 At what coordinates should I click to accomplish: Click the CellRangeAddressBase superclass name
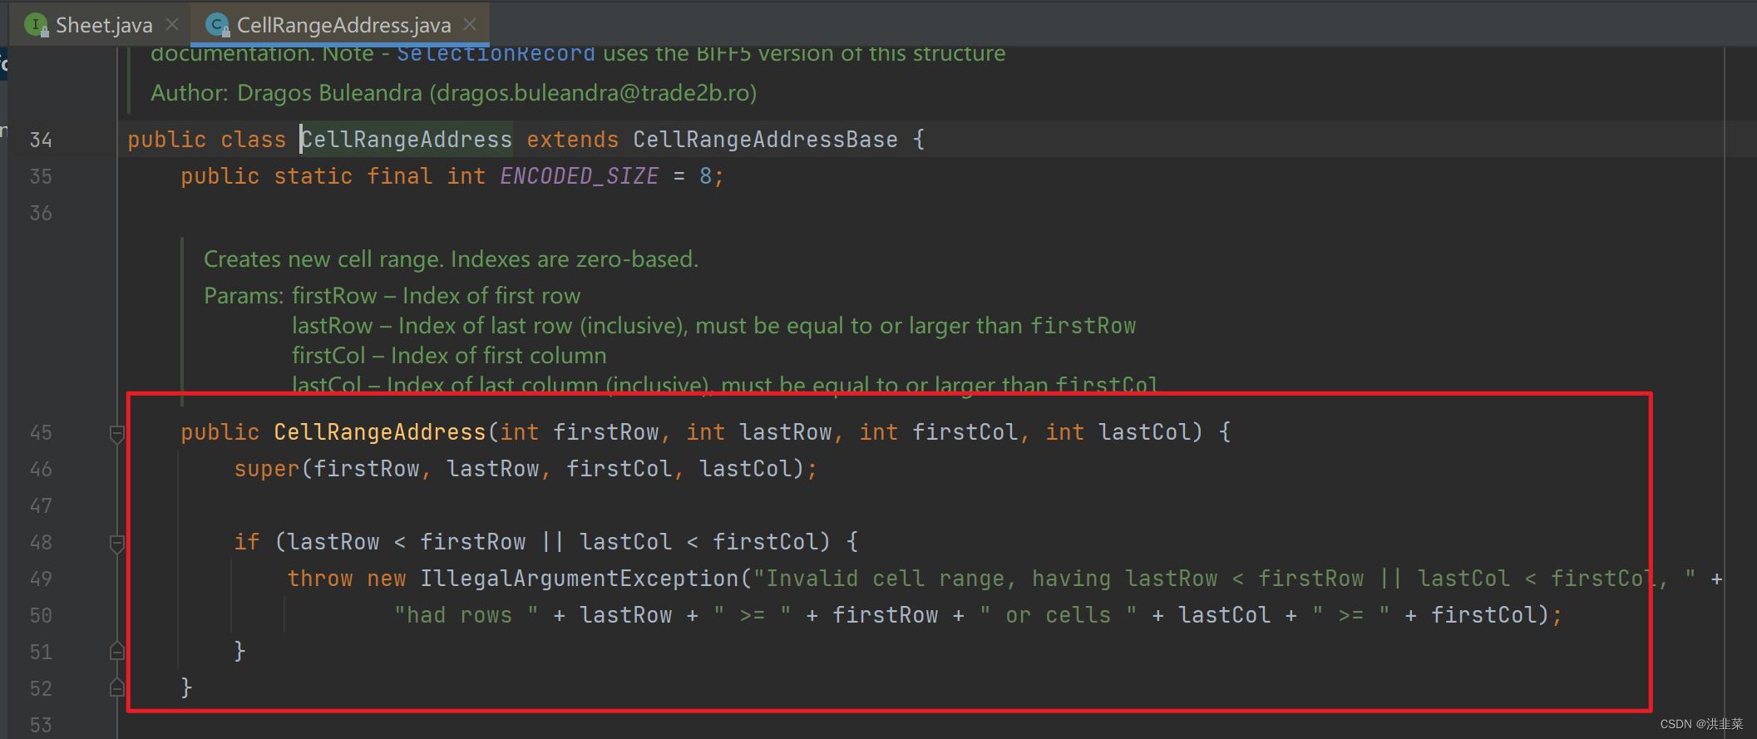point(765,140)
